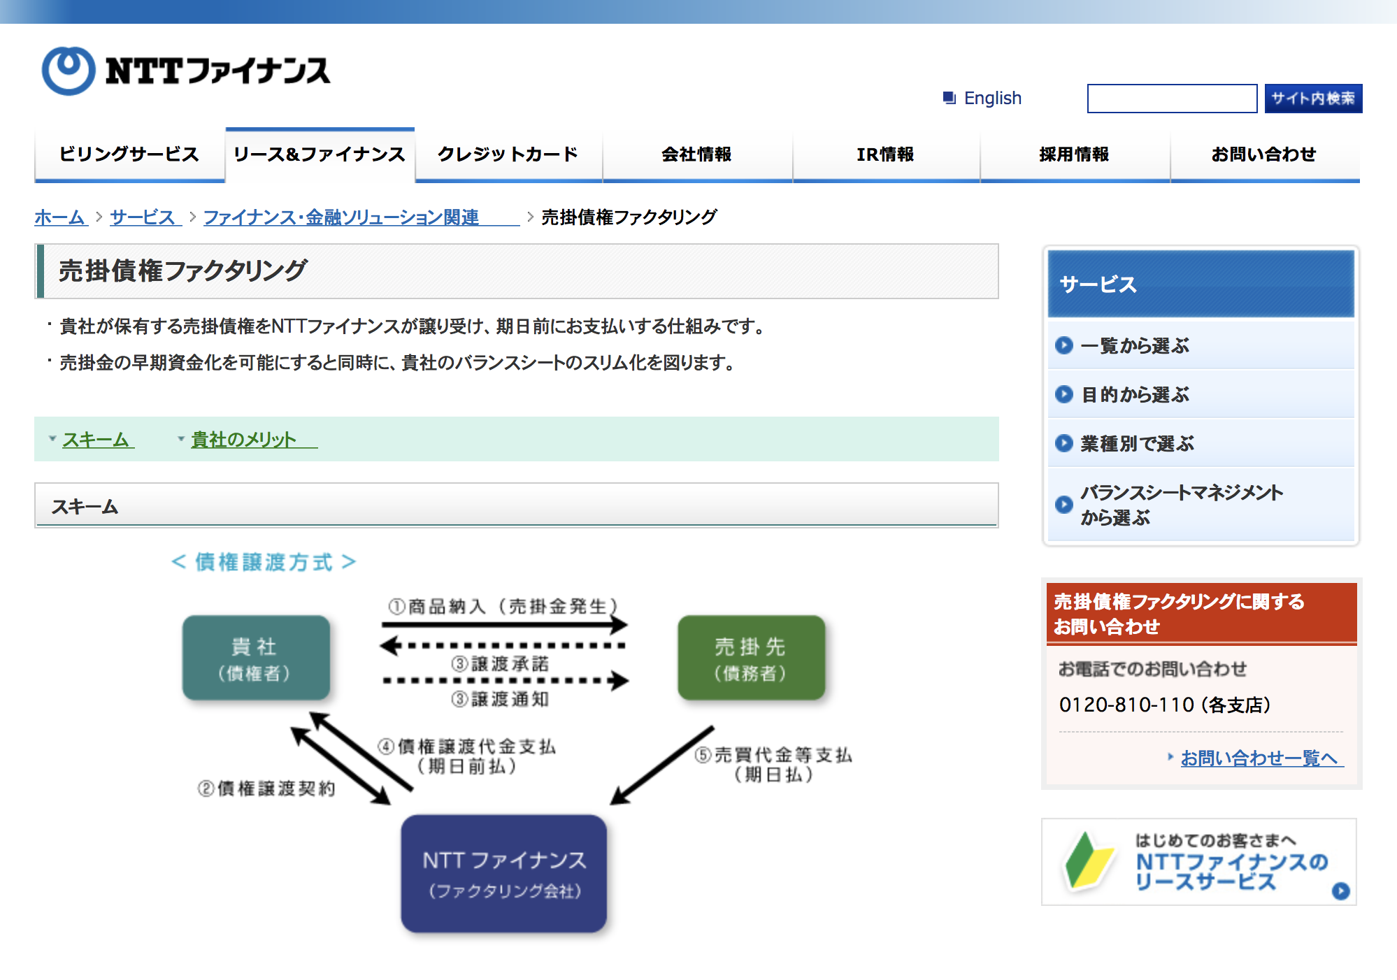Click the スキーム section heading

coord(85,506)
